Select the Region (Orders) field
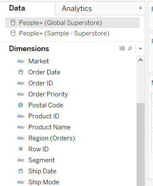153x186 pixels. click(x=52, y=138)
